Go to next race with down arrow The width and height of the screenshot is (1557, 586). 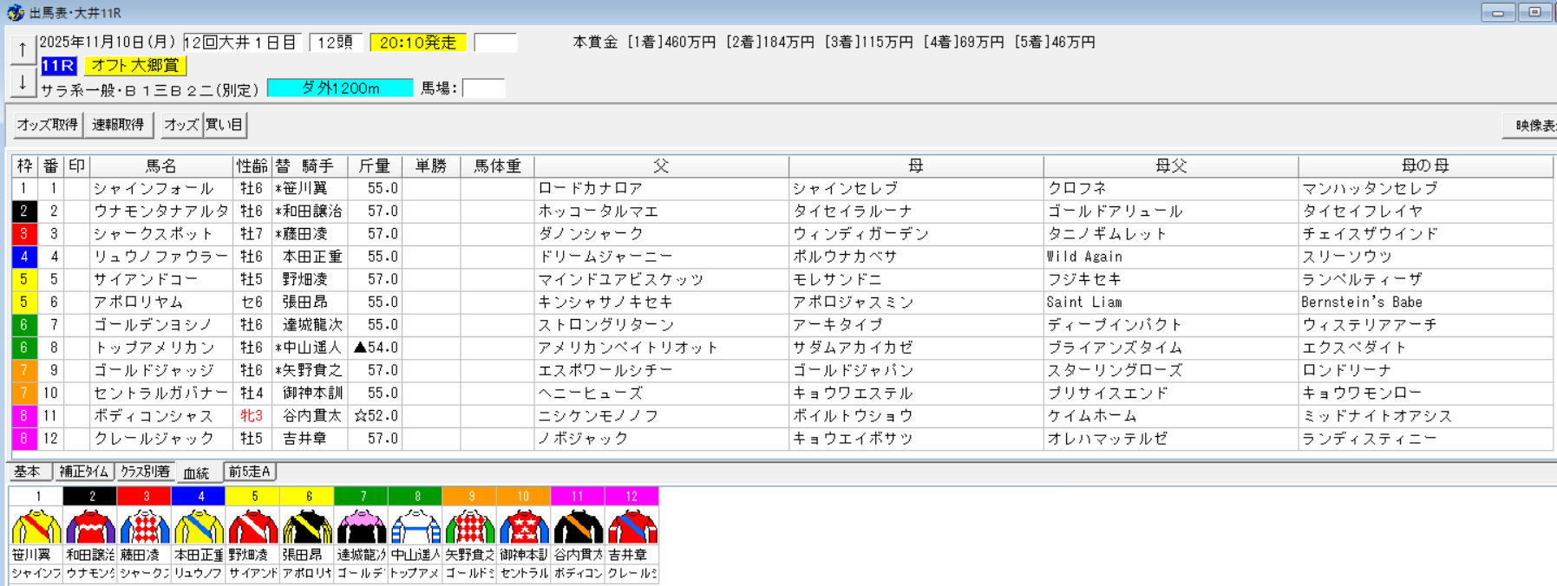[x=23, y=82]
